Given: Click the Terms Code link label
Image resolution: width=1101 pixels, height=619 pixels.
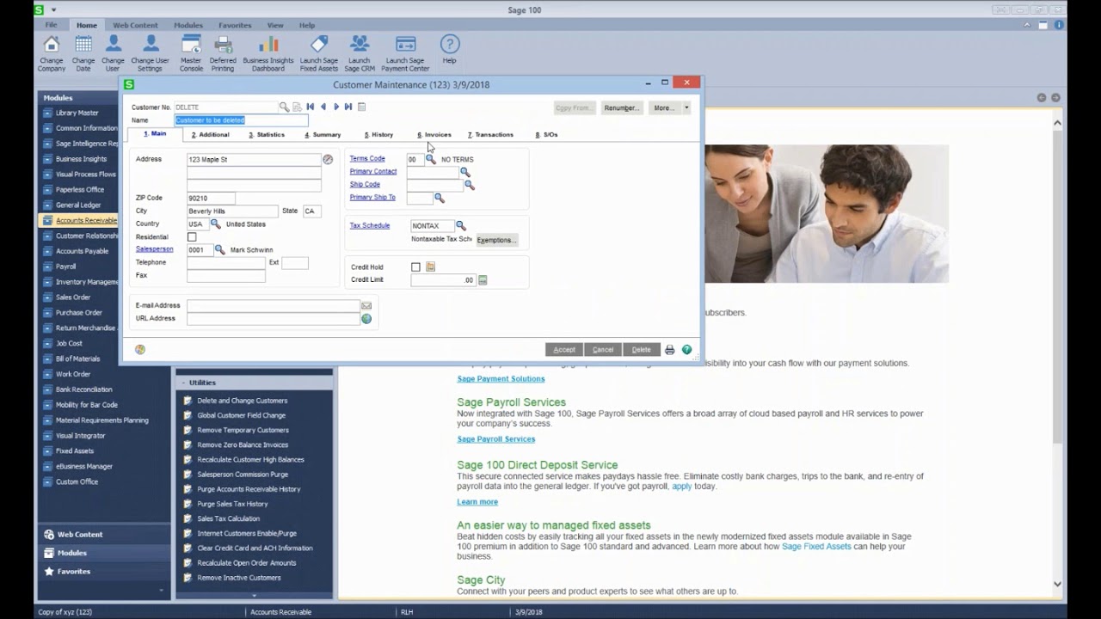Looking at the screenshot, I should point(367,158).
